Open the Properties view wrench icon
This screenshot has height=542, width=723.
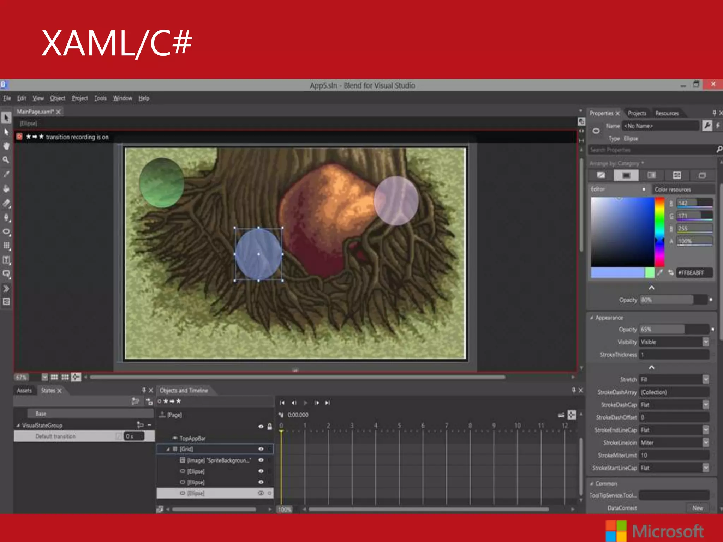[x=707, y=126]
